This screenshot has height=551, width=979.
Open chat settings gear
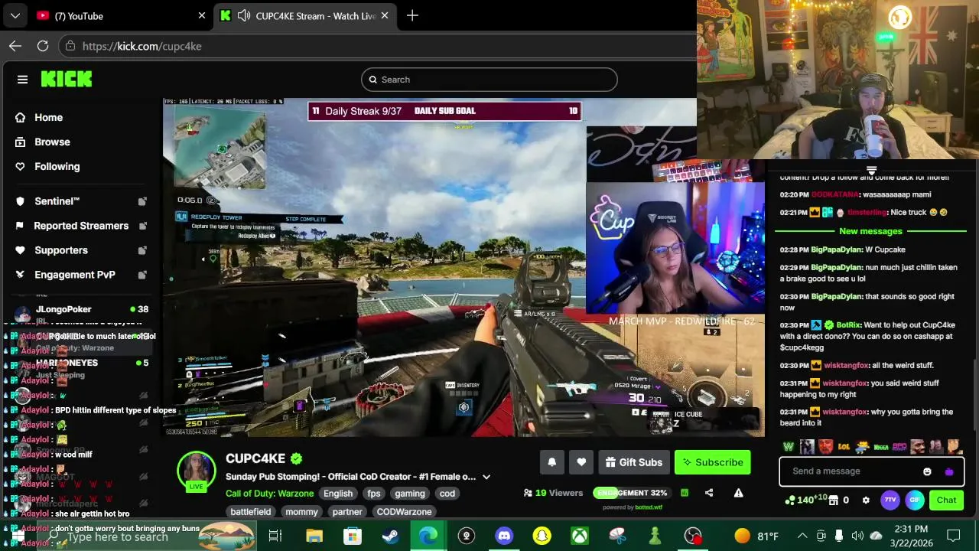click(866, 500)
